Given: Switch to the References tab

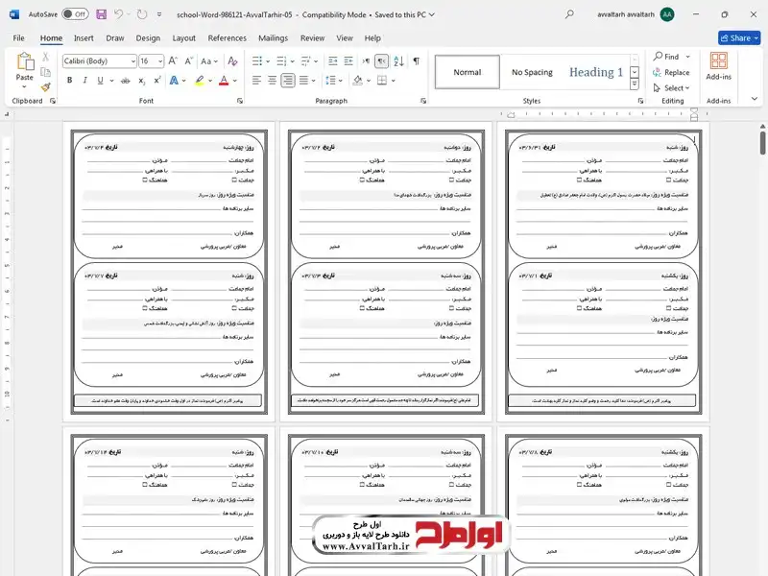Looking at the screenshot, I should 228,38.
